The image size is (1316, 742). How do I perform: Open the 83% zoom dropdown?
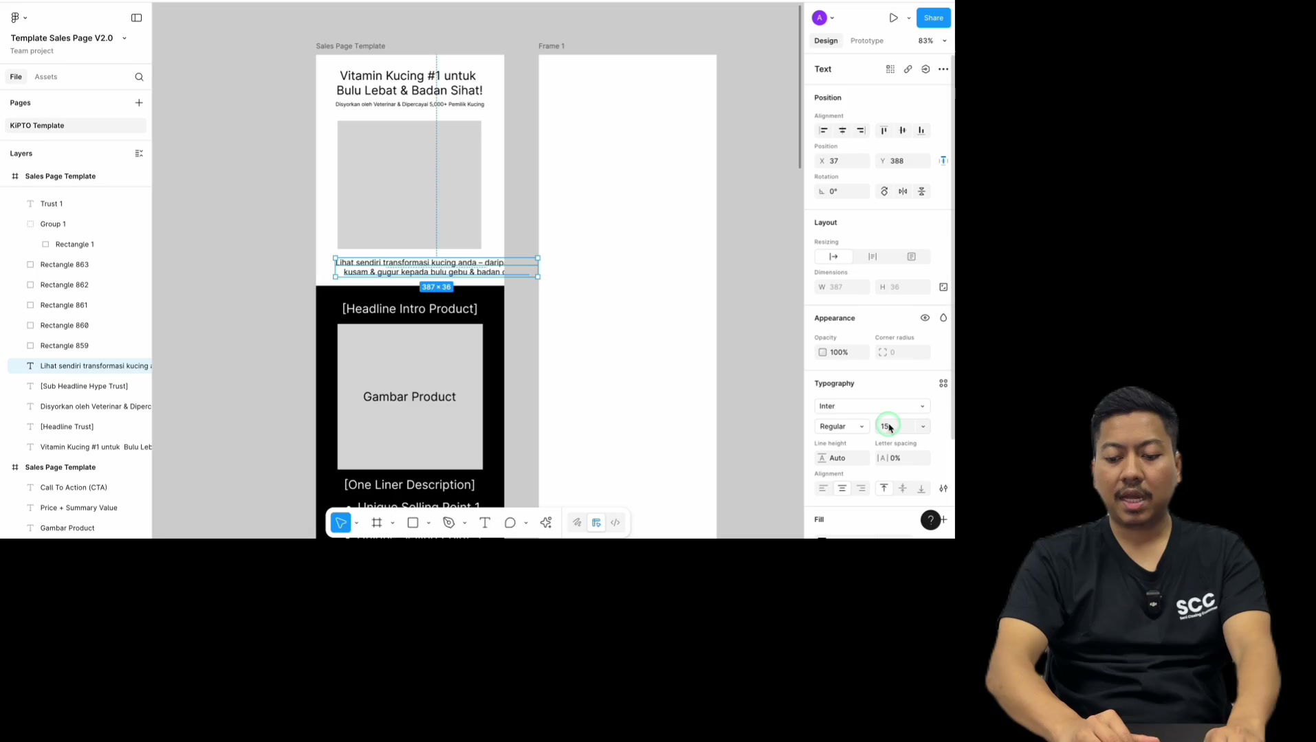coord(932,41)
